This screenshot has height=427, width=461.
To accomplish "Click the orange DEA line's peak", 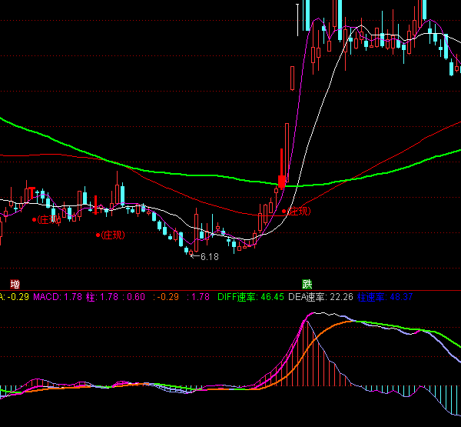I will click(350, 322).
